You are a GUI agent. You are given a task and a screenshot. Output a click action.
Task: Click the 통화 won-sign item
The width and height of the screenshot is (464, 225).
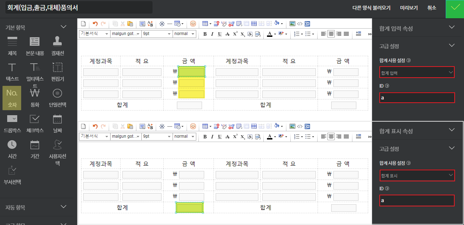tap(35, 97)
